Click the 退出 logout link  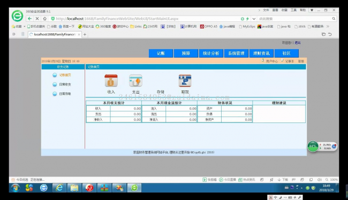pyautogui.click(x=297, y=43)
